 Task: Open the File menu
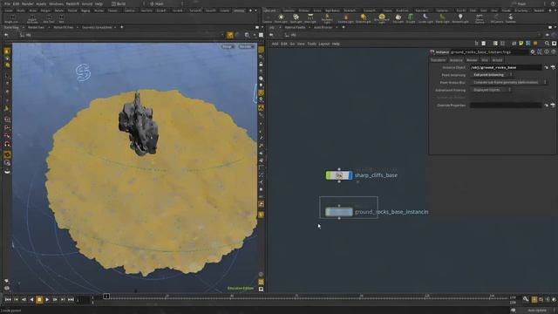pos(7,3)
